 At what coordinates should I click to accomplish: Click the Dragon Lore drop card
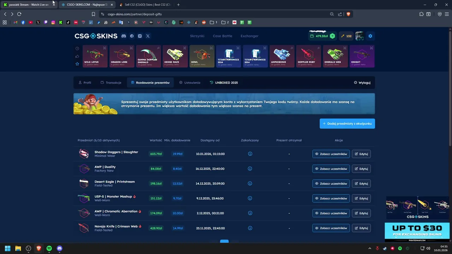tap(122, 56)
